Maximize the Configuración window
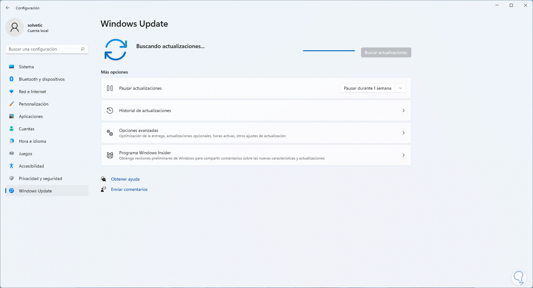 [511, 5]
